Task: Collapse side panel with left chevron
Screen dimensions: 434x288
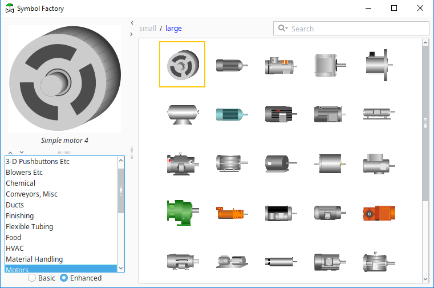Action: (x=132, y=23)
